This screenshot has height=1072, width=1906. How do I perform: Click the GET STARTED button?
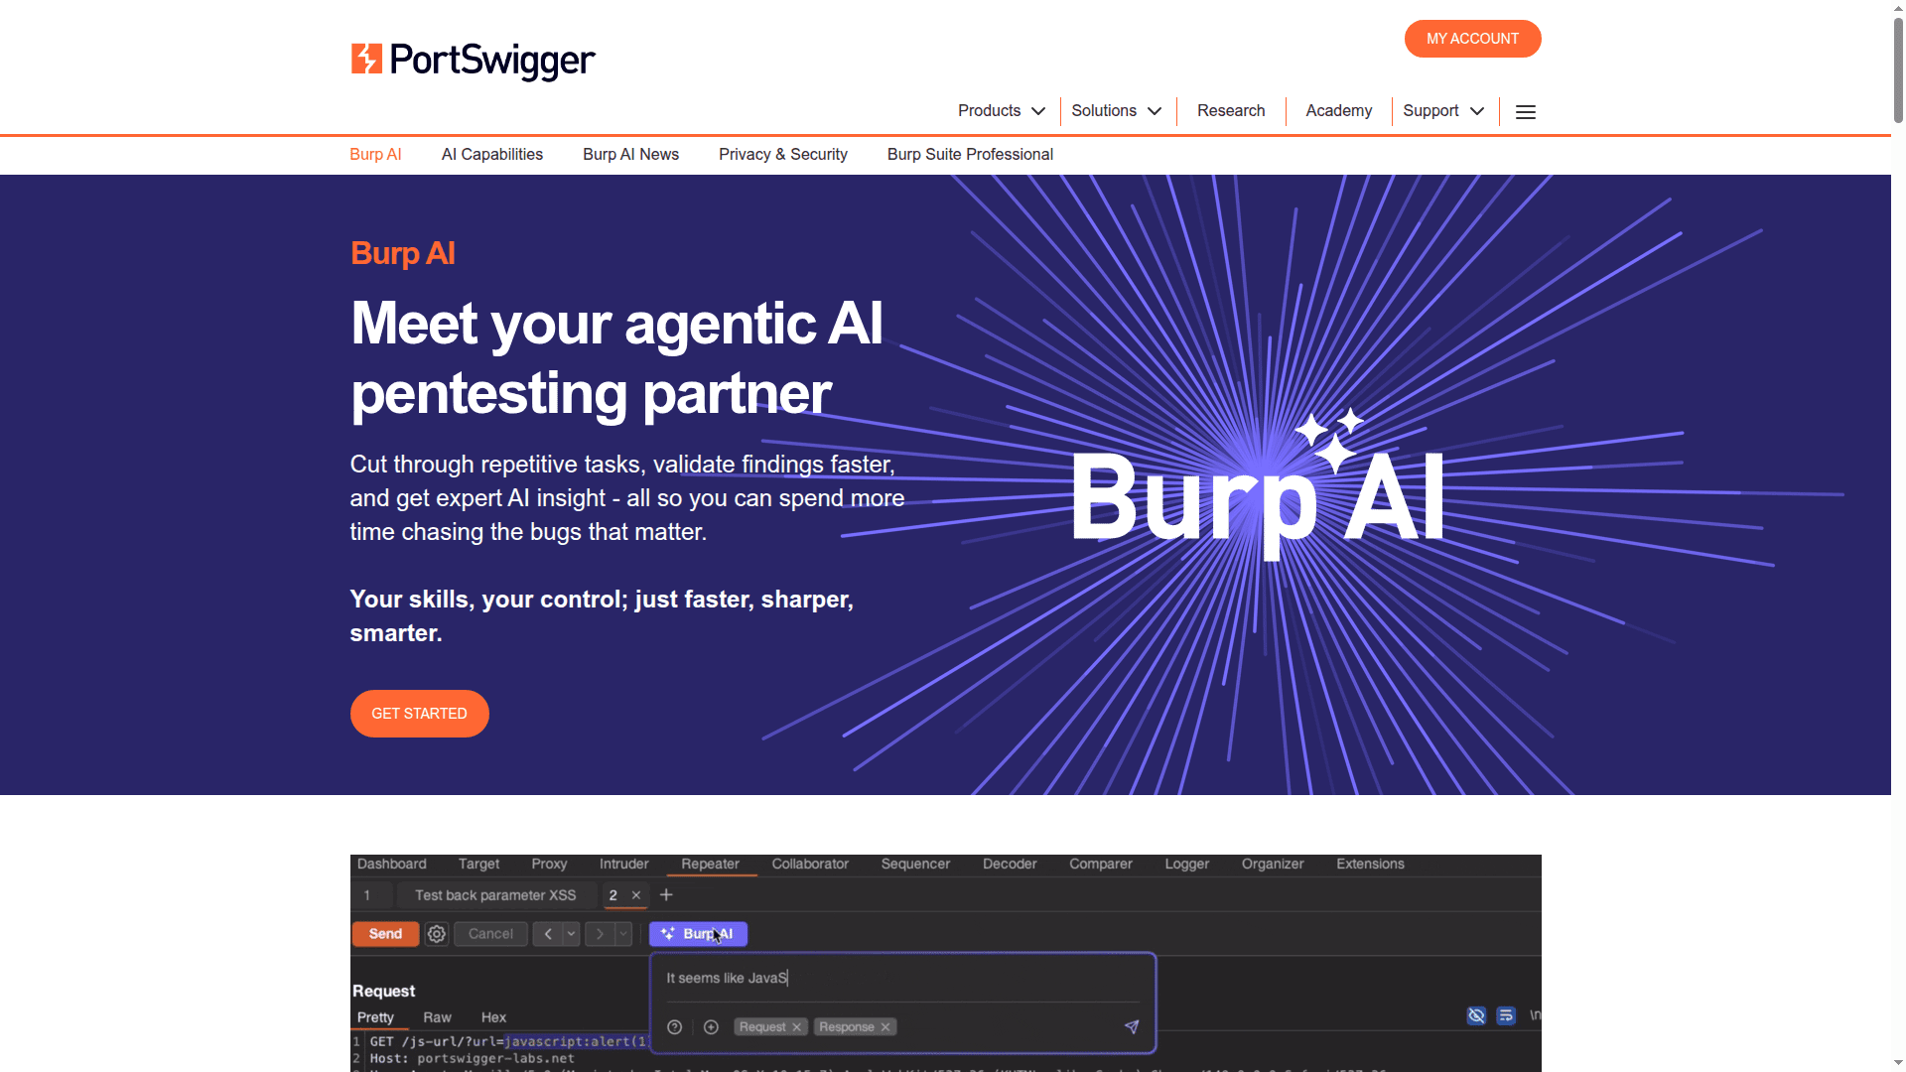click(419, 714)
